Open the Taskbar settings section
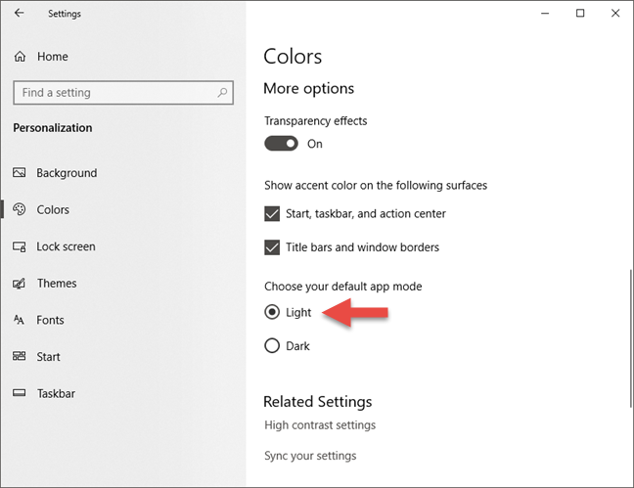The image size is (634, 488). (56, 393)
